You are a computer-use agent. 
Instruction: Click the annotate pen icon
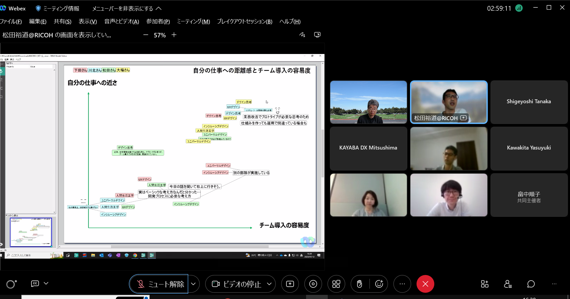point(302,35)
